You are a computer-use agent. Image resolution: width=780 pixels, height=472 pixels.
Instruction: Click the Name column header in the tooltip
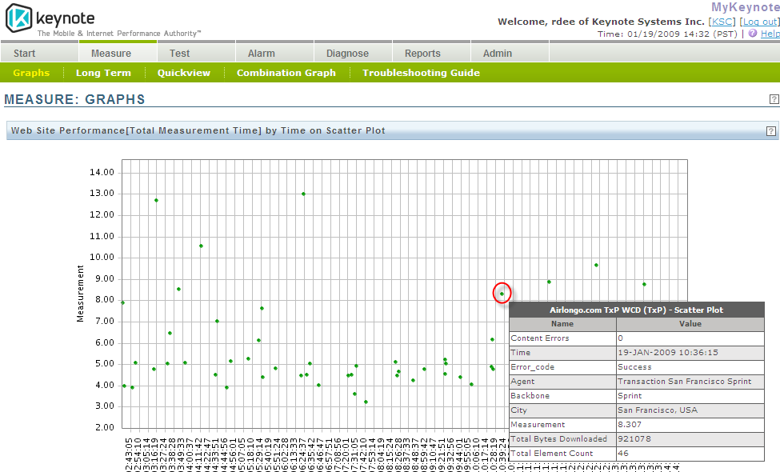click(562, 324)
